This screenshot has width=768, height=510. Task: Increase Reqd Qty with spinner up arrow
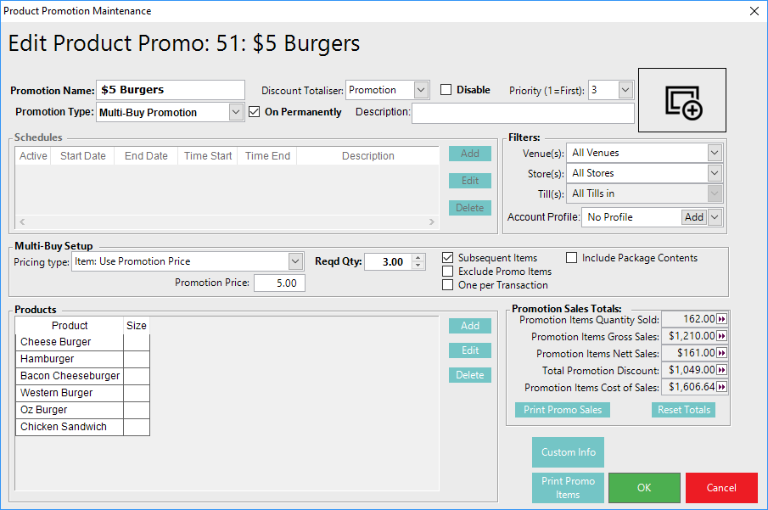coord(418,259)
